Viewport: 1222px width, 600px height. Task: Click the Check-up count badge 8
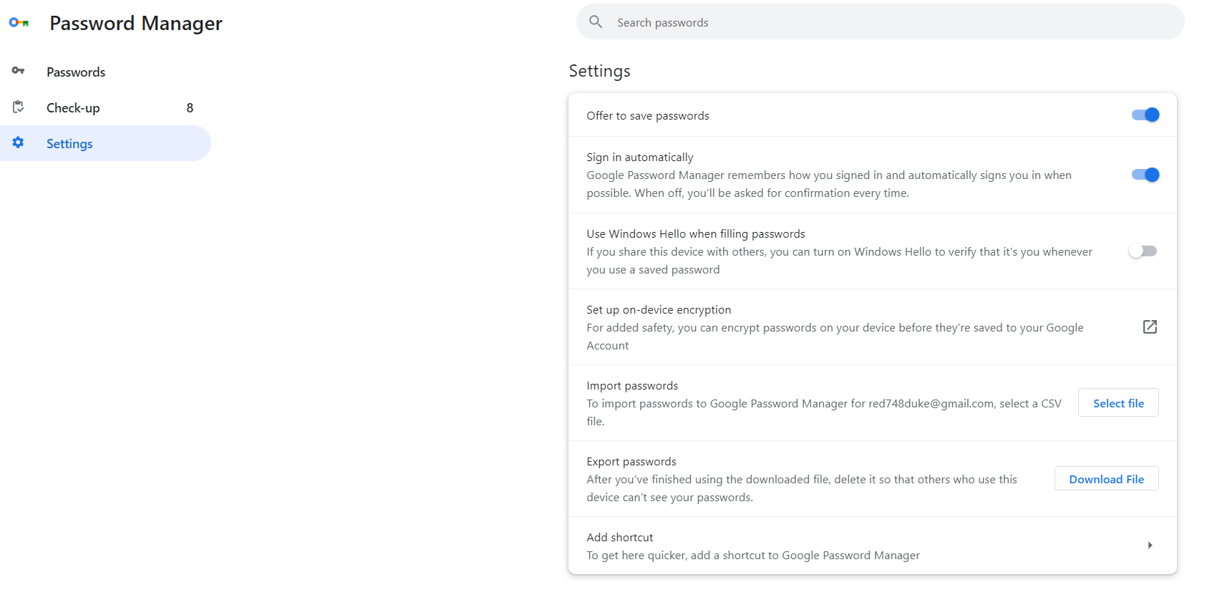190,108
